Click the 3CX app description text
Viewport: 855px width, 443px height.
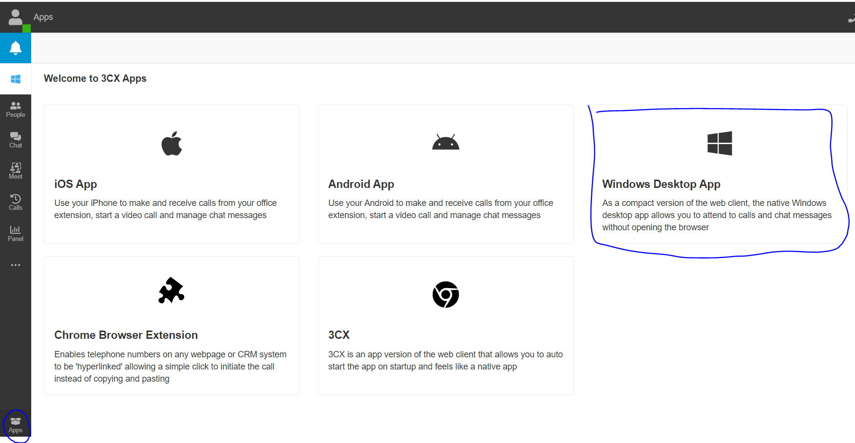coord(445,360)
